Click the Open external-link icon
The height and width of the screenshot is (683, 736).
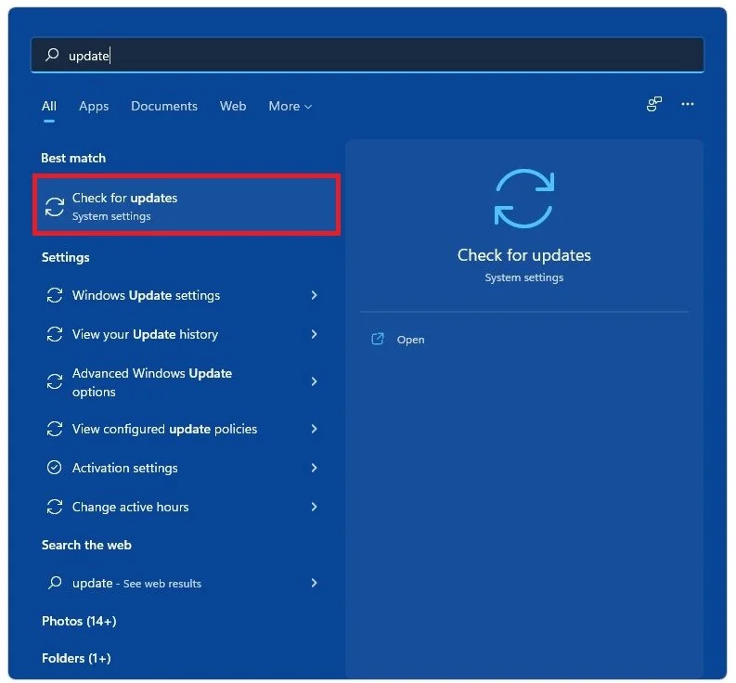[378, 339]
